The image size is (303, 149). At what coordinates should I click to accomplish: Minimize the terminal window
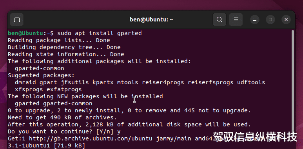[255, 20]
